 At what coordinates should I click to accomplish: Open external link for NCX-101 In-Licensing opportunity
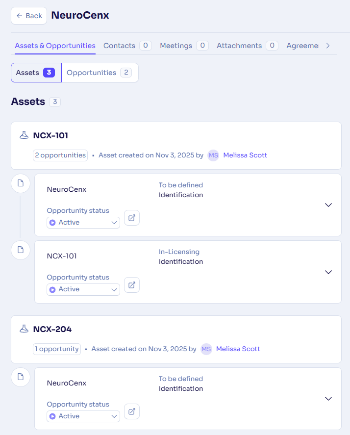(x=132, y=284)
